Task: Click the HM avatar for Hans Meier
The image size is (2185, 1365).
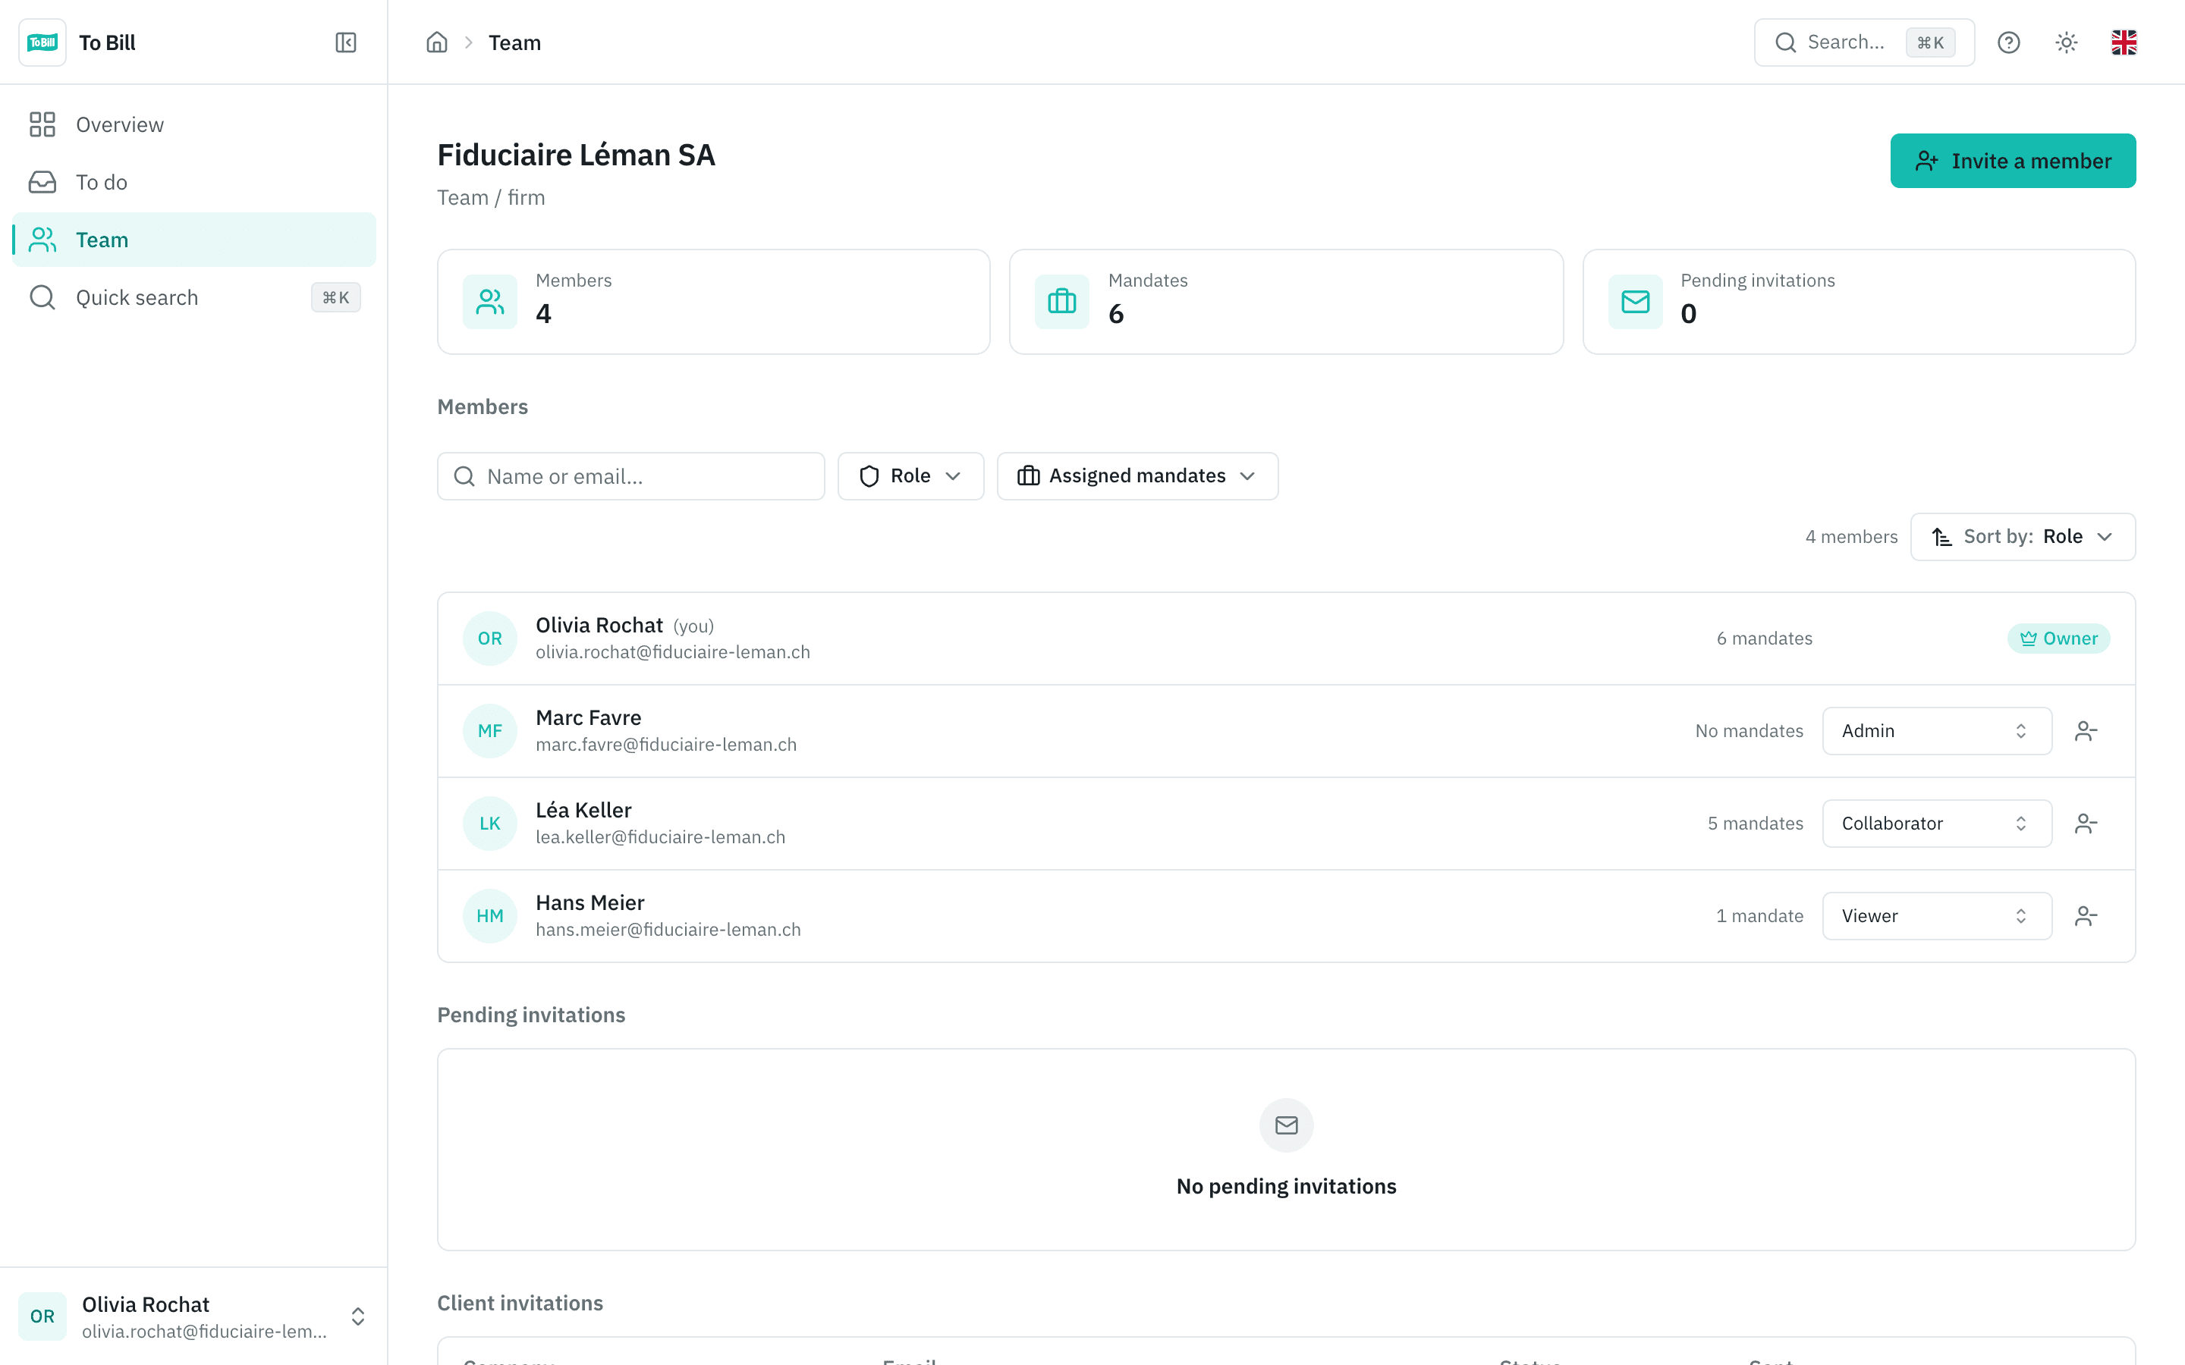Action: (490, 916)
